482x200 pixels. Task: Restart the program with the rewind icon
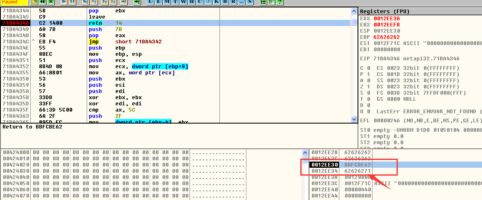click(x=43, y=2)
